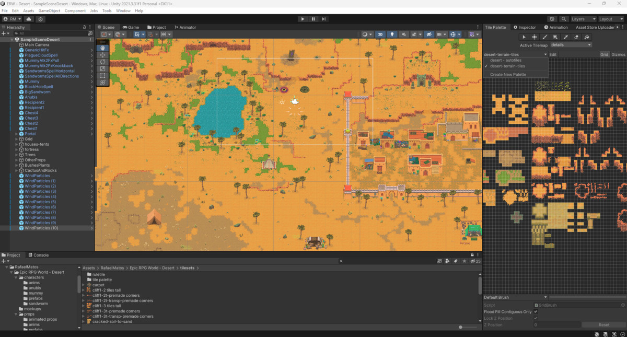Select the Scale tool in Scene overlay
Screen dimensions: 627x337
103,68
